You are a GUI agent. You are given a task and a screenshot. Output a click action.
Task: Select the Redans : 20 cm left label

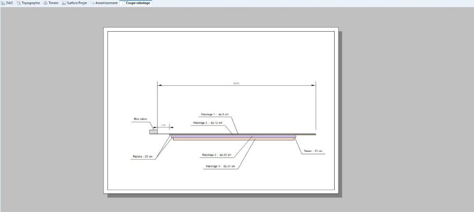[x=143, y=157]
